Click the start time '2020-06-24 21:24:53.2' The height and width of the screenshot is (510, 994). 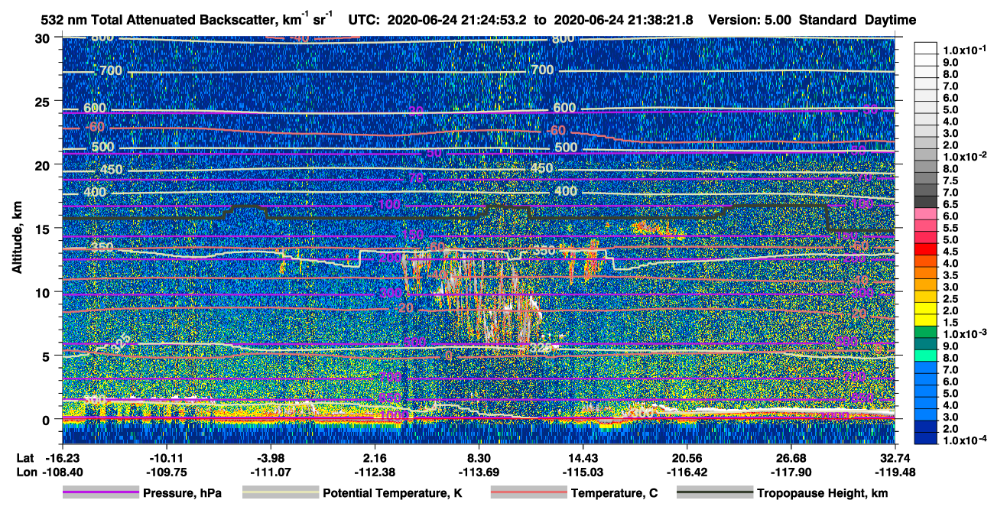[456, 20]
